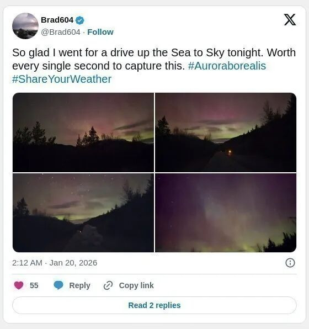Click the @Brad604 handle
Screen dimensions: 309x329
61,32
